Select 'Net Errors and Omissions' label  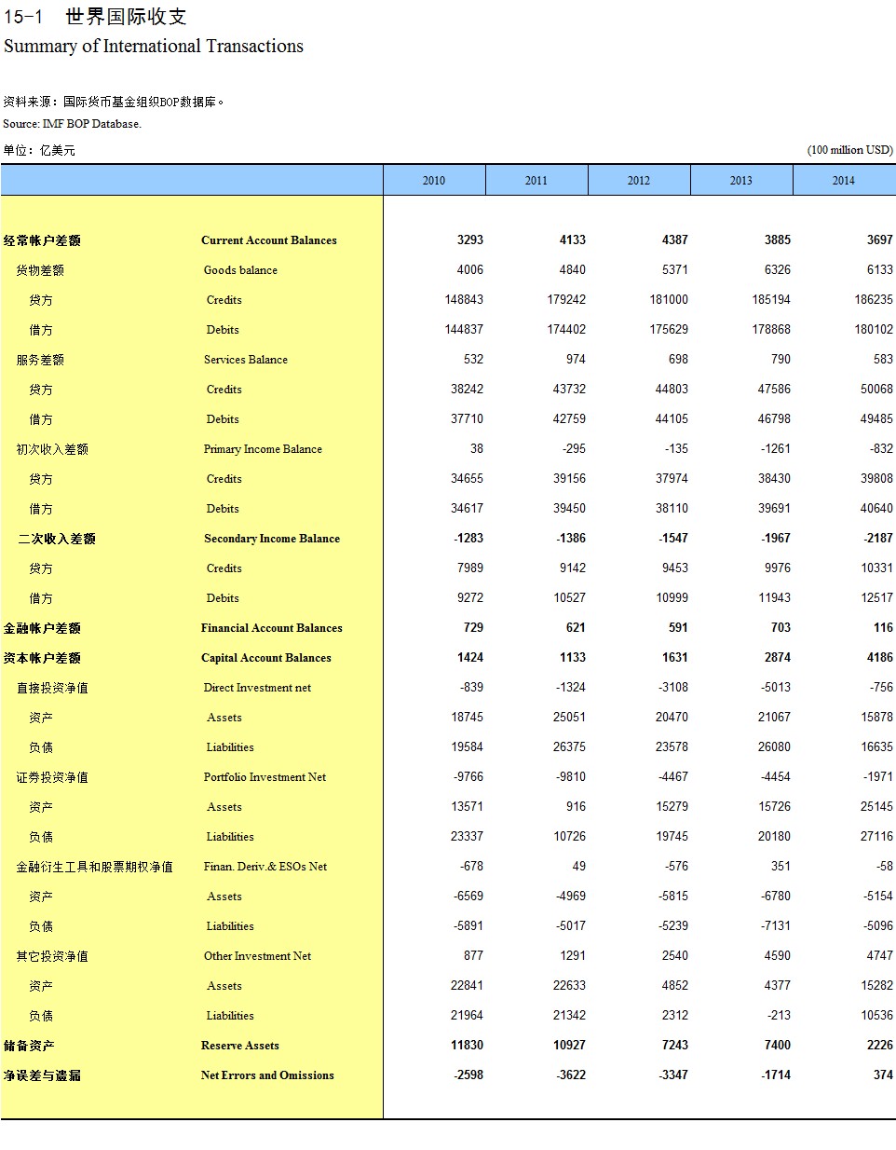[x=267, y=1075]
